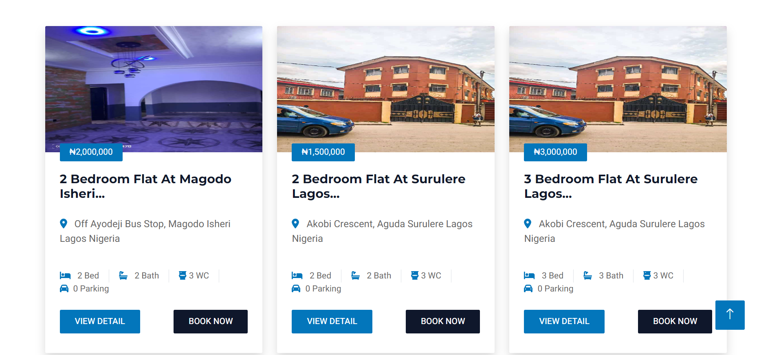Viewport: 770px width, 355px height.
Task: Click the scroll-to-top arrow button
Action: 730,315
